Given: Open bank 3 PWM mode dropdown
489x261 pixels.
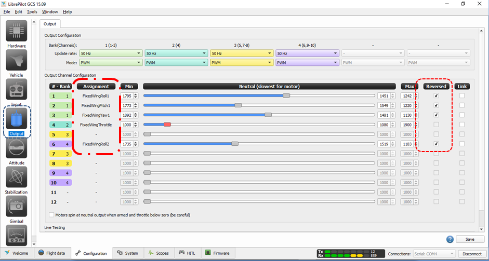Looking at the screenshot, I should point(241,63).
